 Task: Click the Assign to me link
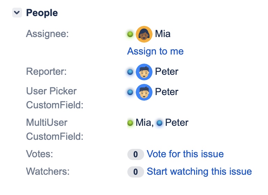pyautogui.click(x=155, y=51)
